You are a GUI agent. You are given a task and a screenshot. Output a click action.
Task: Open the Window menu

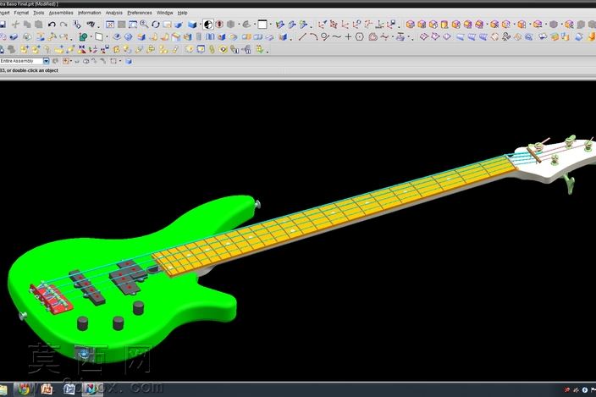pos(164,13)
